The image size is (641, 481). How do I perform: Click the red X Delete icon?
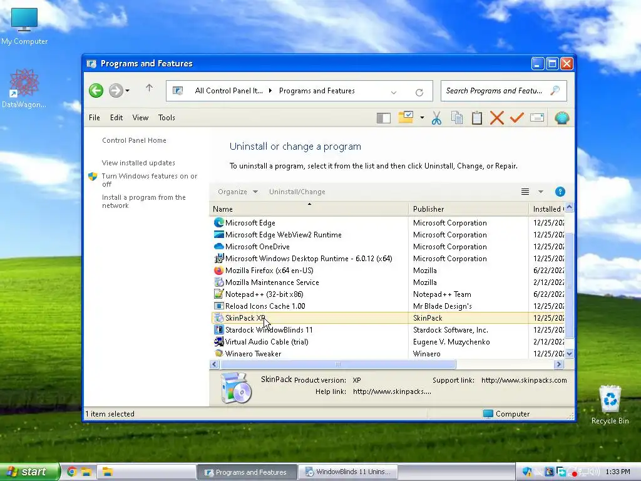pyautogui.click(x=496, y=118)
